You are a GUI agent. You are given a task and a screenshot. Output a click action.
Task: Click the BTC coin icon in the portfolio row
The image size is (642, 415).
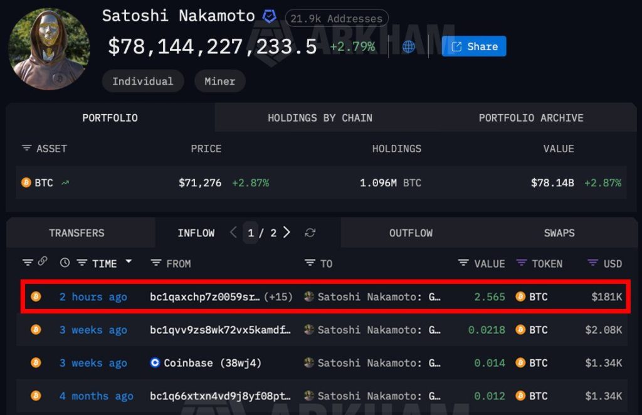26,183
